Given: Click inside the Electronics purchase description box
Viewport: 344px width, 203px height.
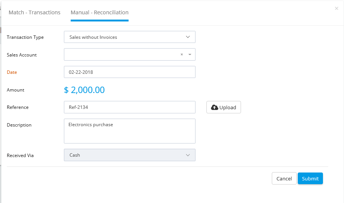Looking at the screenshot, I should [130, 131].
